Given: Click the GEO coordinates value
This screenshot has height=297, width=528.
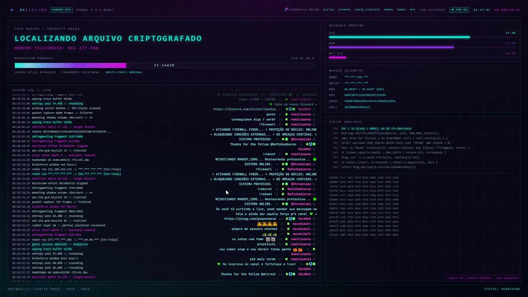Looking at the screenshot, I should tap(364, 89).
